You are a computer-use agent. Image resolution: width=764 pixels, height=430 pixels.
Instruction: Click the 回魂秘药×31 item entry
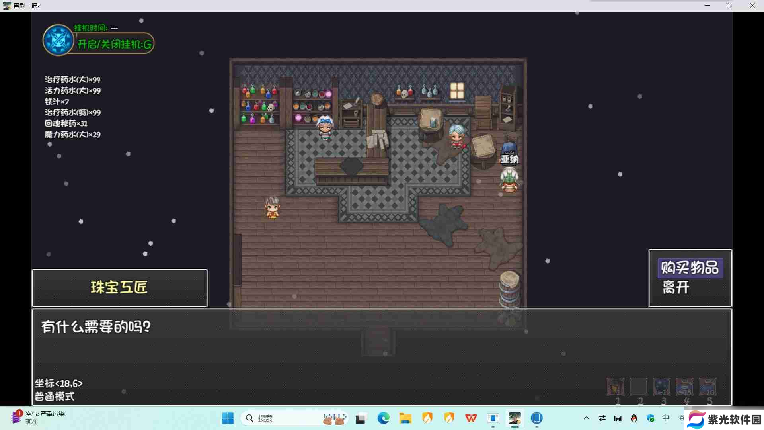[x=66, y=123]
